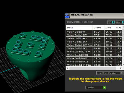Click the 58.18 DWT cell
124x93 pixels.
coord(110,48)
